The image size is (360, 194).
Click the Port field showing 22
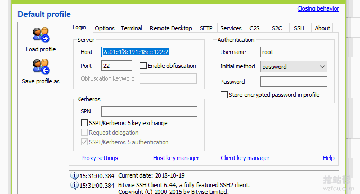pyautogui.click(x=116, y=66)
